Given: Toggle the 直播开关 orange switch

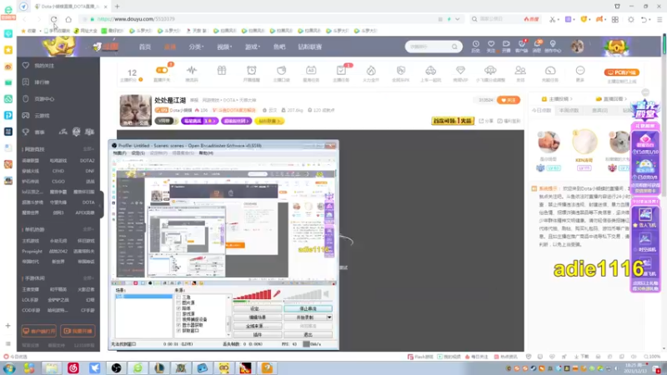Looking at the screenshot, I should click(x=162, y=70).
